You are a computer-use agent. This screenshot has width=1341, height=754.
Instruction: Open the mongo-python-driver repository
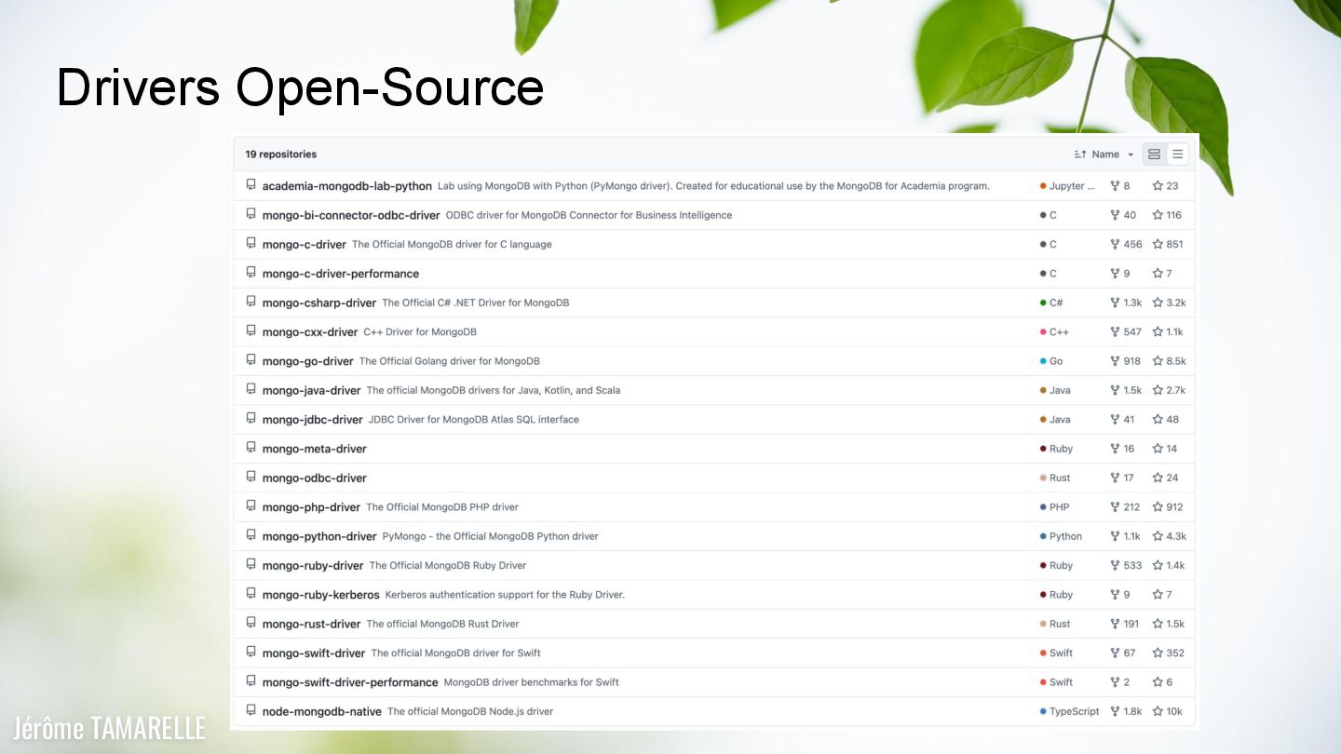[x=319, y=537]
